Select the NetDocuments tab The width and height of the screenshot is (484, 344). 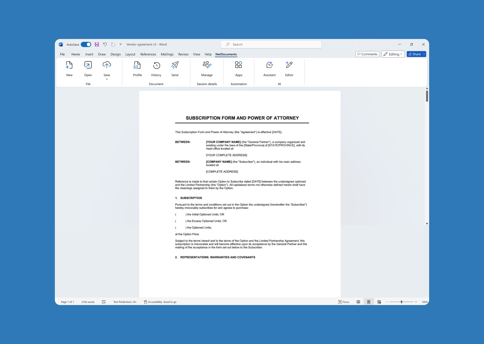[226, 54]
